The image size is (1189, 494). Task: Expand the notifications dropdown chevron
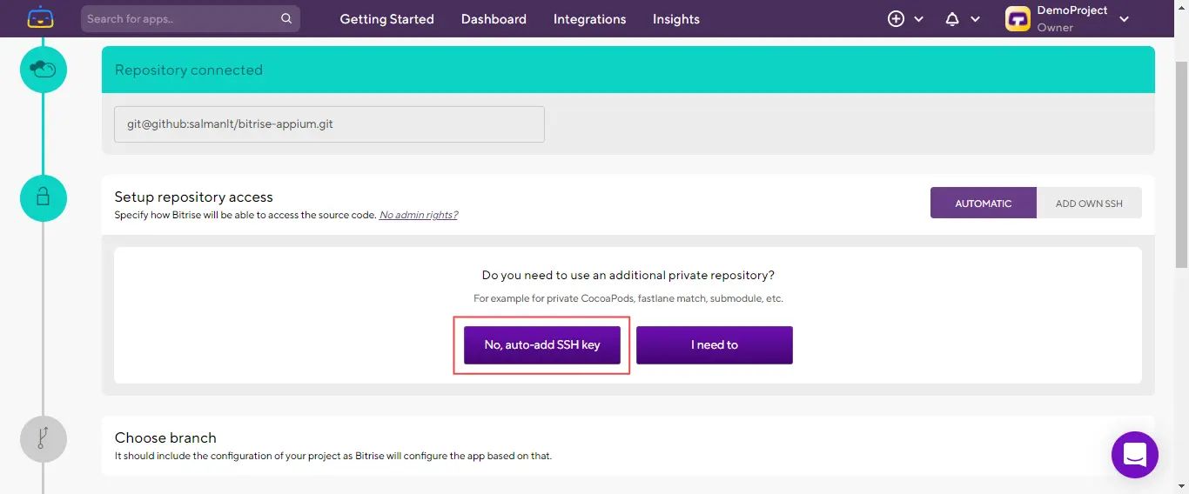click(x=975, y=19)
